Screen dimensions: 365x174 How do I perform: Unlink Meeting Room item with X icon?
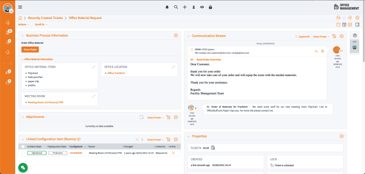tap(173, 153)
